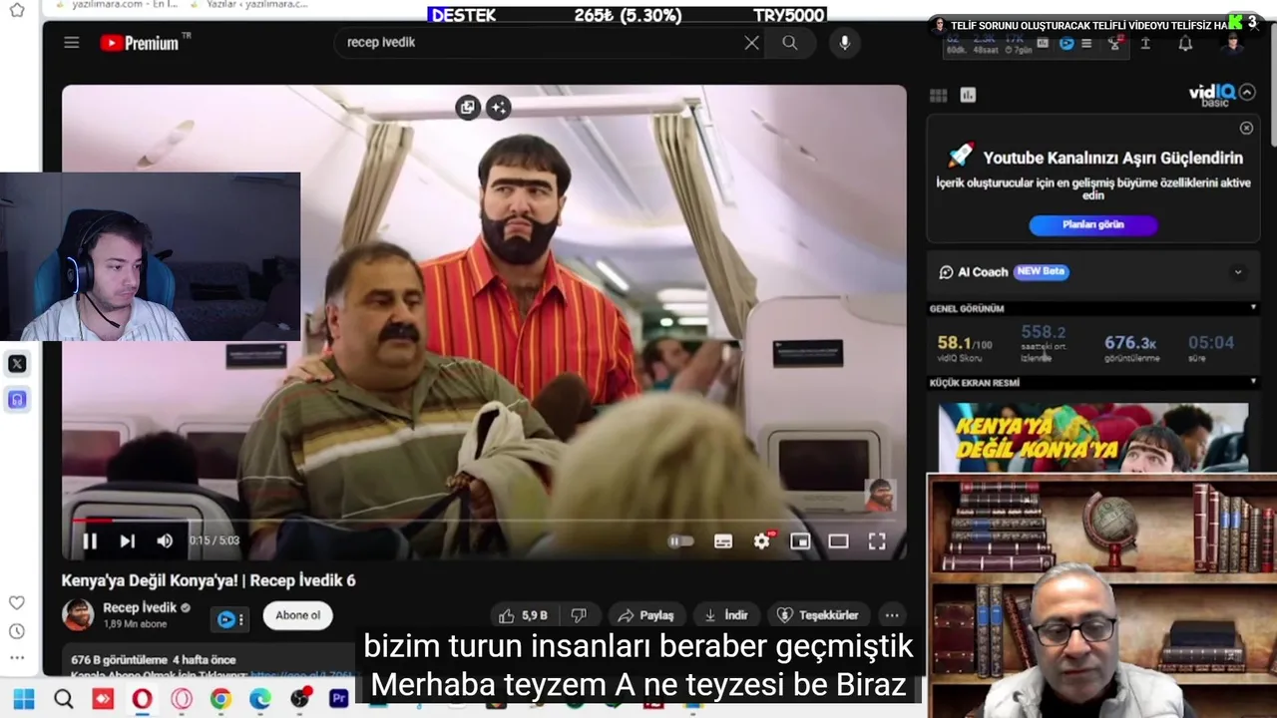
Task: Open the Windows Start menu
Action: pyautogui.click(x=24, y=699)
